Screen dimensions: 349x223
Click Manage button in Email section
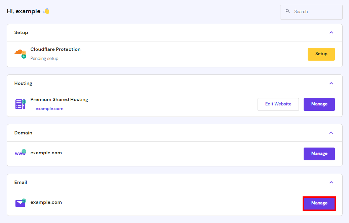pyautogui.click(x=319, y=203)
